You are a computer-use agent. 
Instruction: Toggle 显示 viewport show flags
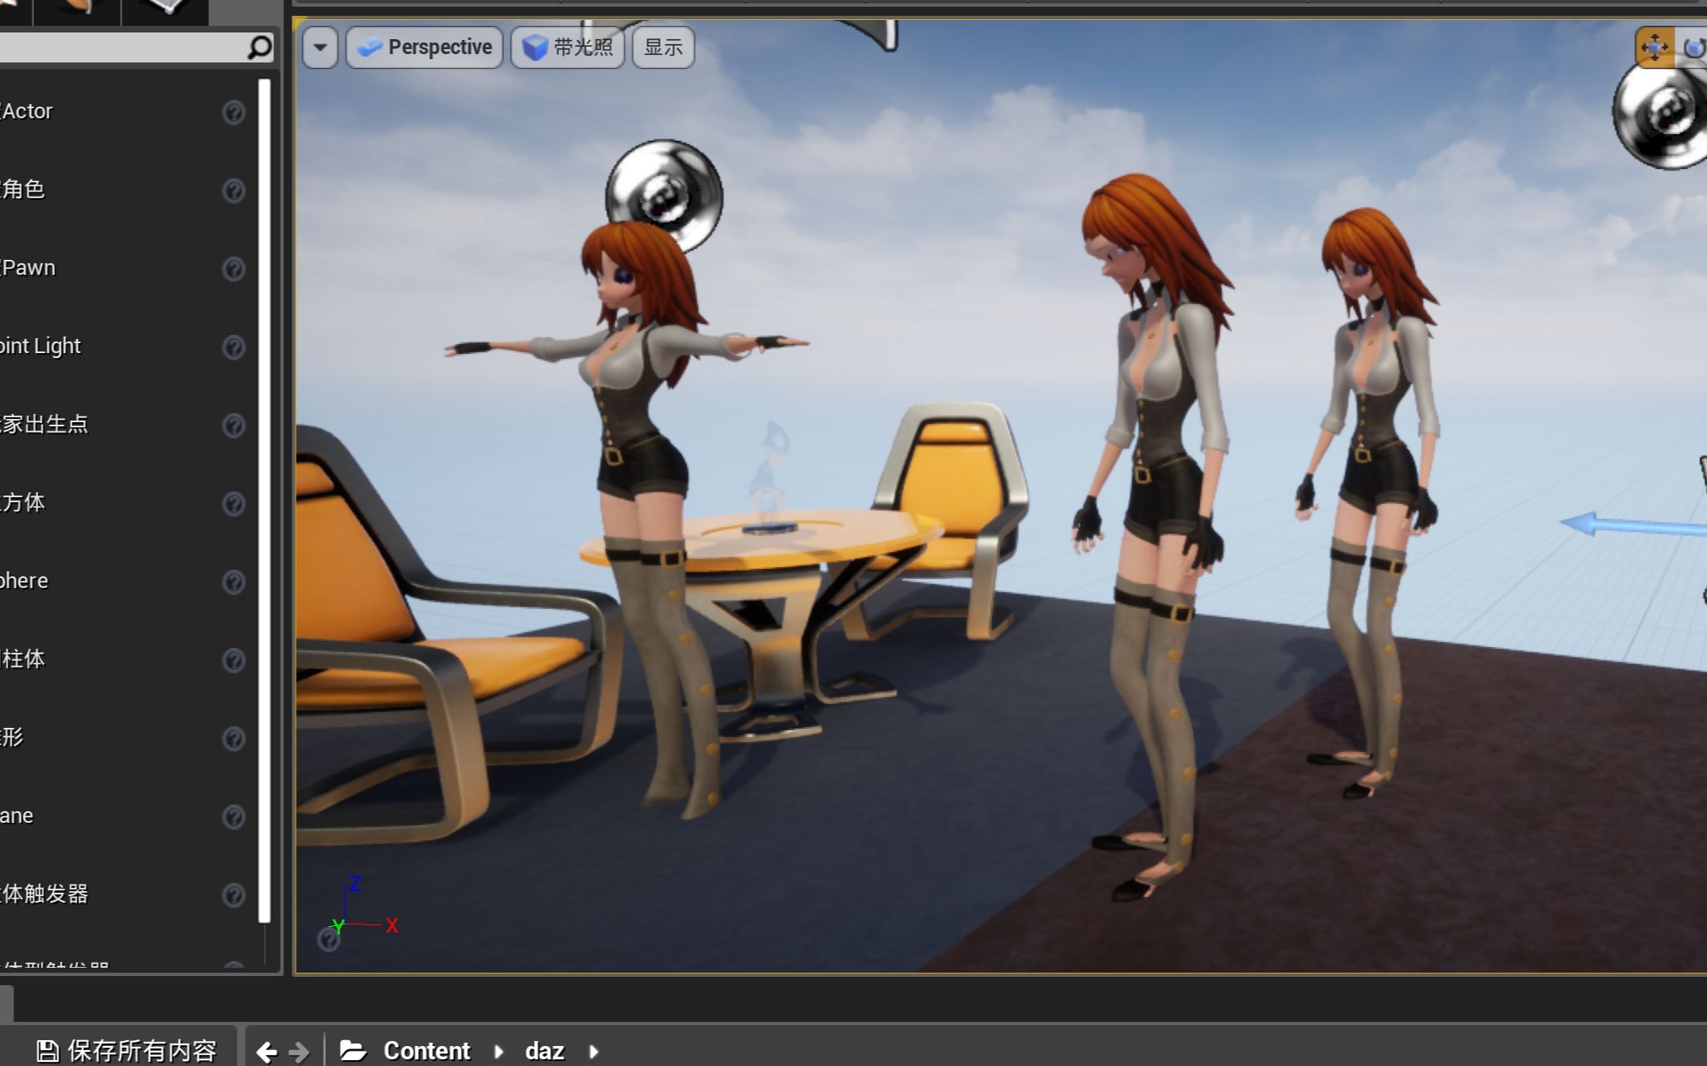(662, 47)
